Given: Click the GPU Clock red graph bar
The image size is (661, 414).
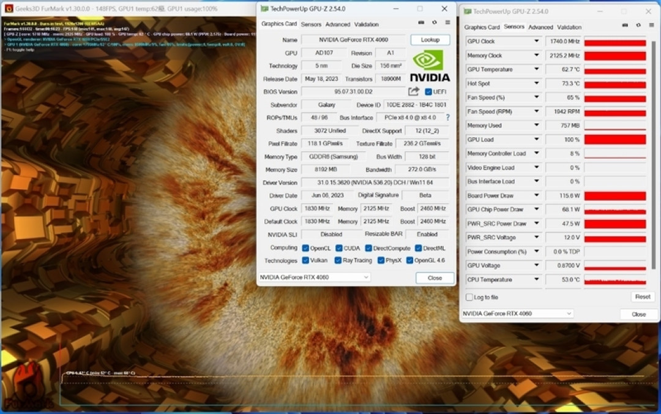Looking at the screenshot, I should pyautogui.click(x=615, y=42).
